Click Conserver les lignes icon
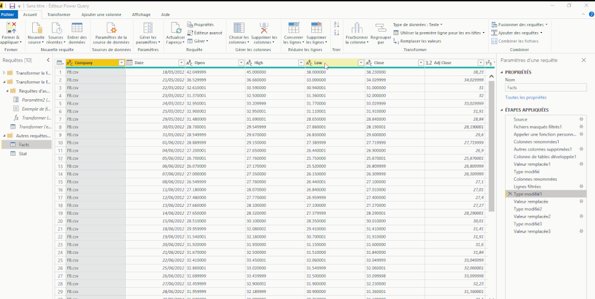This screenshot has height=299, width=595. coord(294,28)
